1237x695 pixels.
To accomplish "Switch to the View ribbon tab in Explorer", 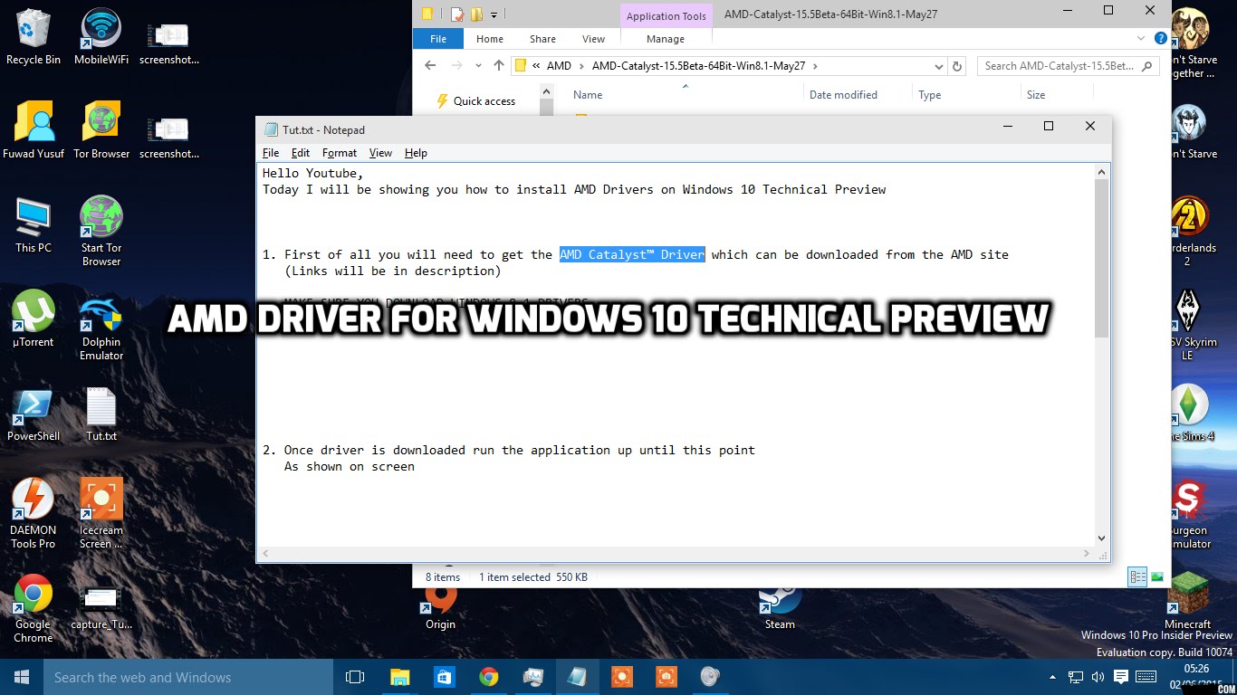I will pyautogui.click(x=594, y=39).
